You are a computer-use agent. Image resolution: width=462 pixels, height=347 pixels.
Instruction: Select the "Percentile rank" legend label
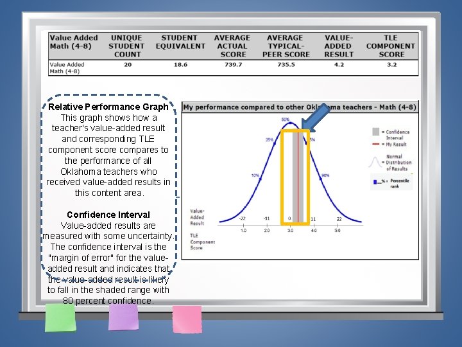point(400,184)
